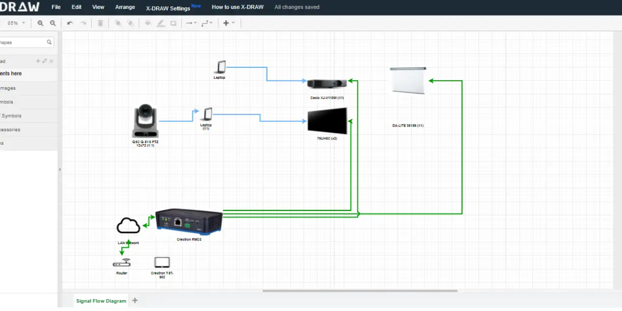Click the Delete trash icon
Viewport: 622px width, 311px height.
[x=101, y=23]
